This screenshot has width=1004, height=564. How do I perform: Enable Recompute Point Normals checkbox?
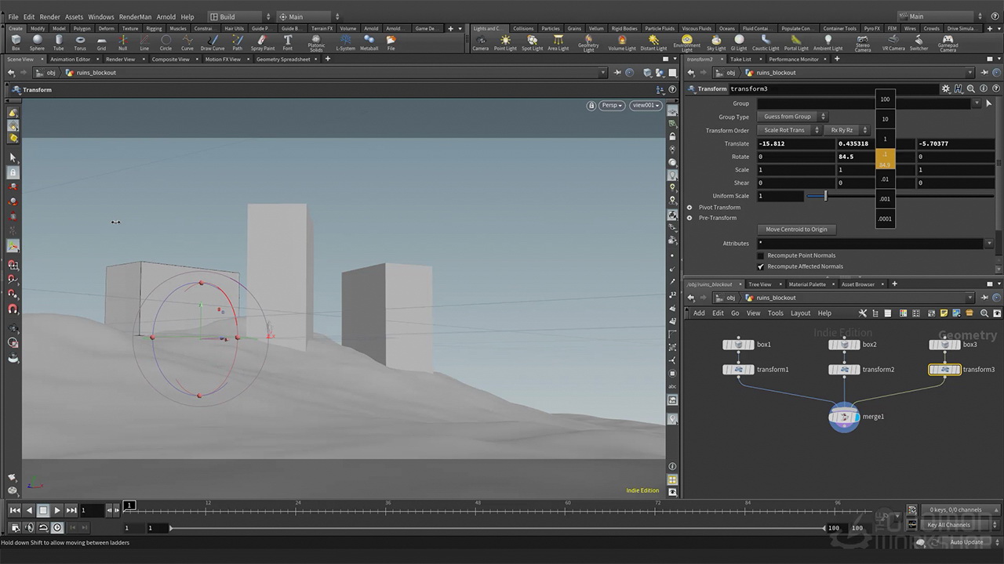(x=760, y=255)
